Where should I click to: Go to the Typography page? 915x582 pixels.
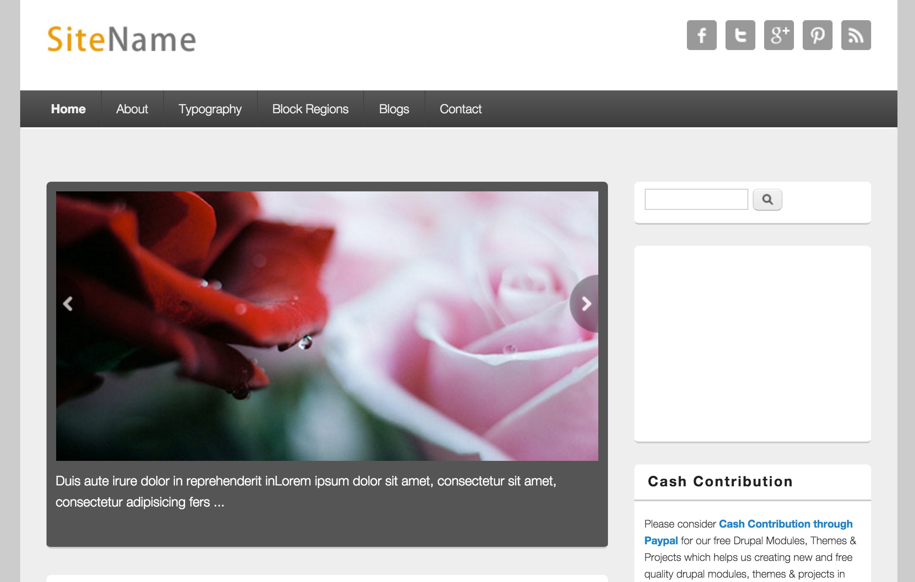coord(210,109)
